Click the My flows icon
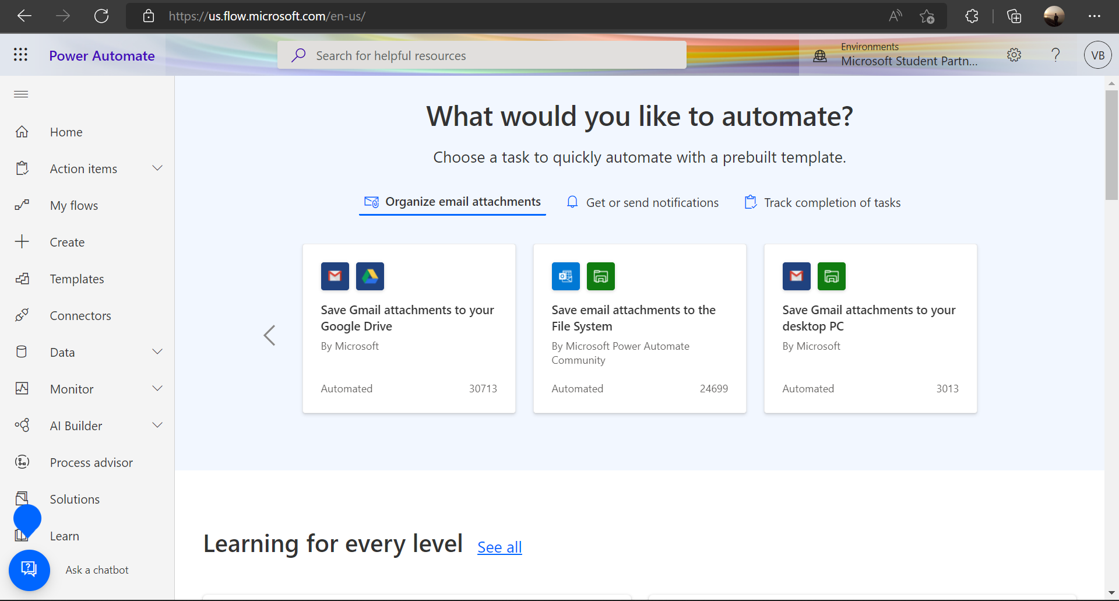 [x=22, y=205]
